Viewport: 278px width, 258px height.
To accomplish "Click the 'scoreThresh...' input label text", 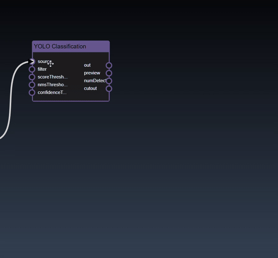I will [52, 77].
